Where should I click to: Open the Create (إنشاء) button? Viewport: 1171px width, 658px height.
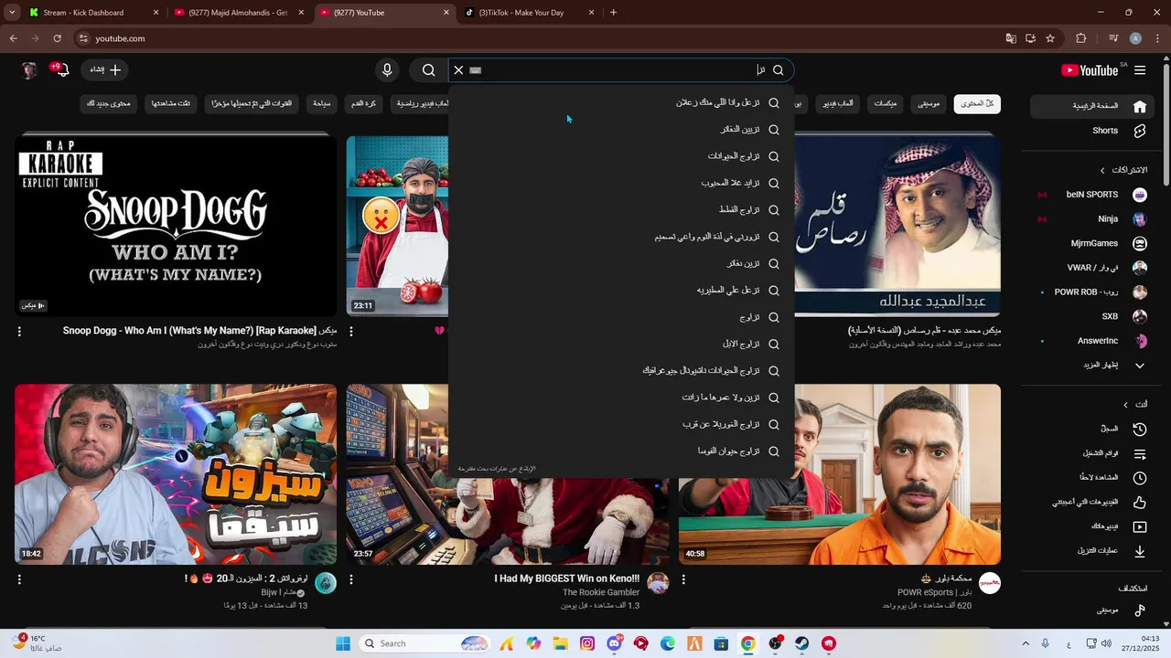click(106, 70)
